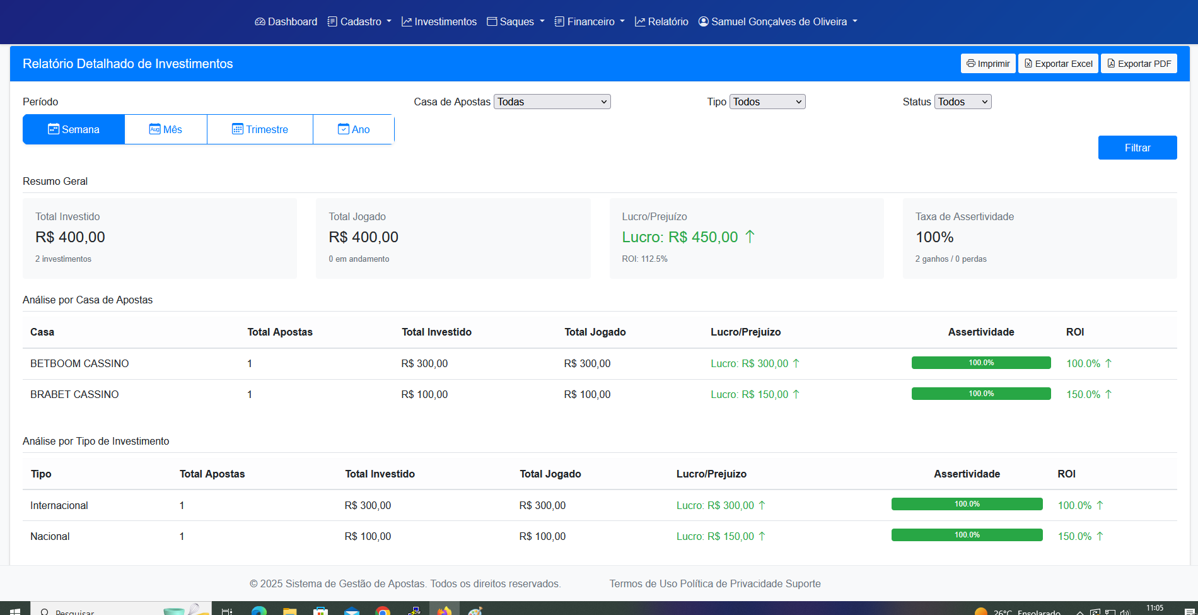Select the Mês period filter
1198x615 pixels.
pyautogui.click(x=166, y=129)
